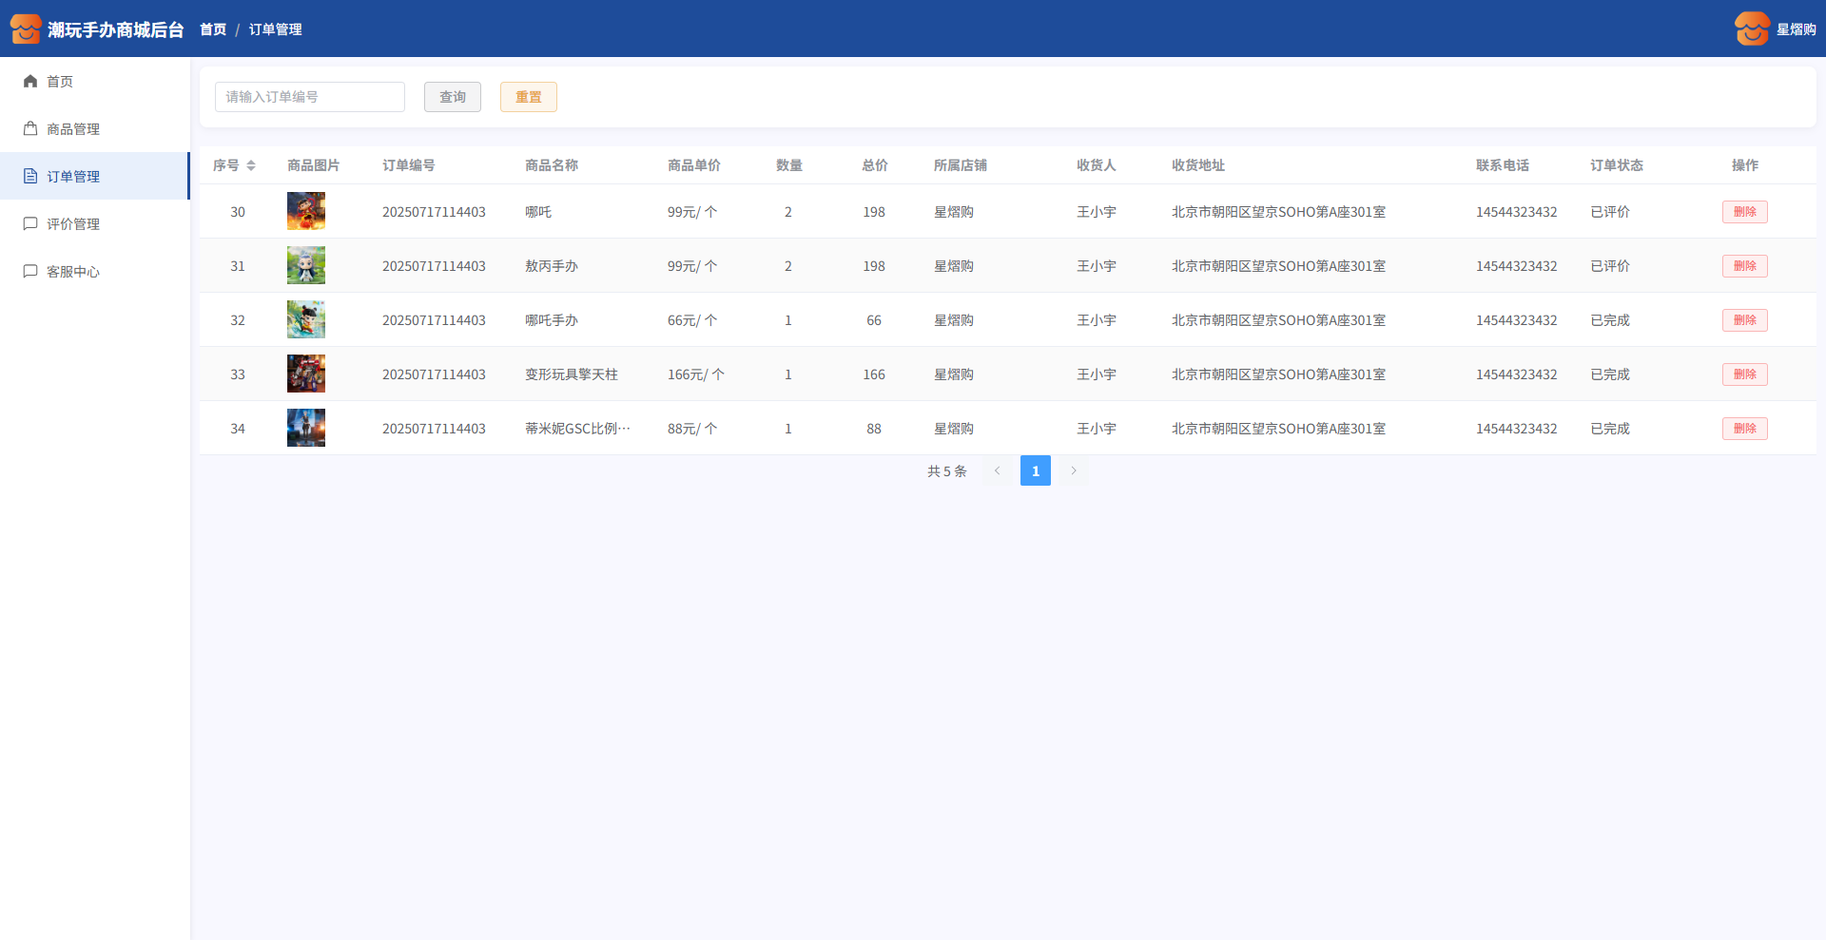The image size is (1826, 940).
Task: Click the document icon for 订单管理
Action: (x=30, y=177)
